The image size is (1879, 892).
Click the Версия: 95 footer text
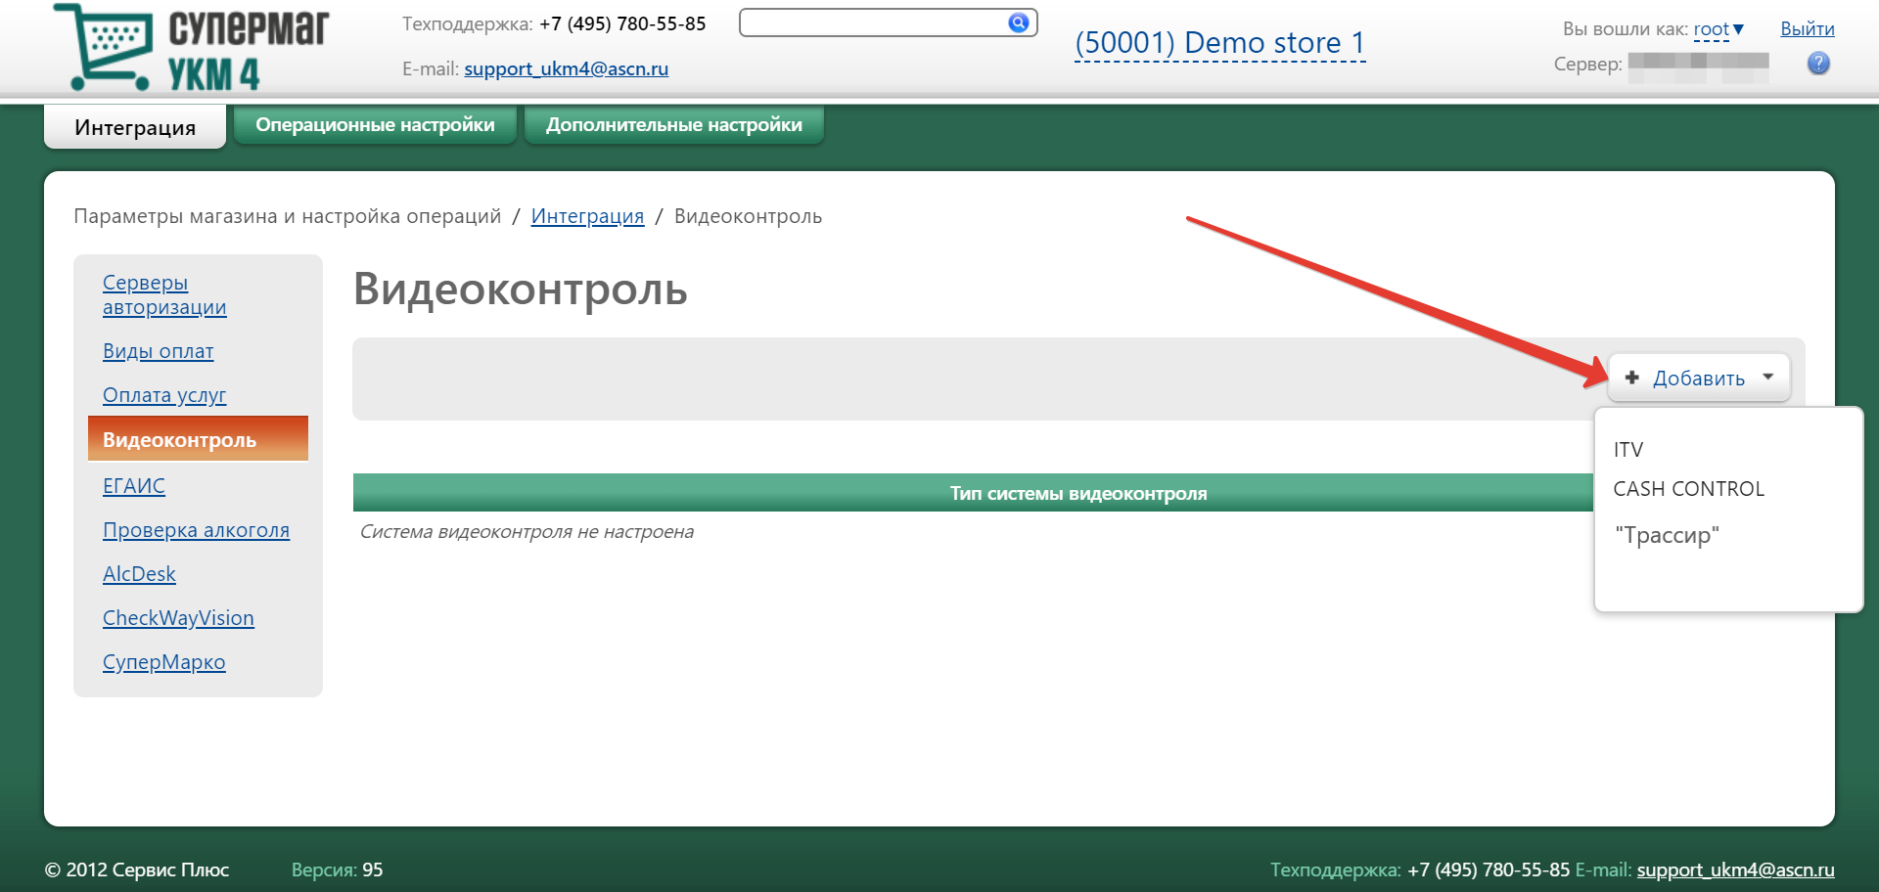(x=337, y=870)
